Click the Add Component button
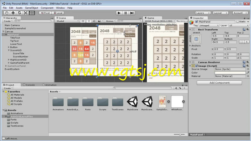Viewport: 251px width, 141px height. [219, 83]
